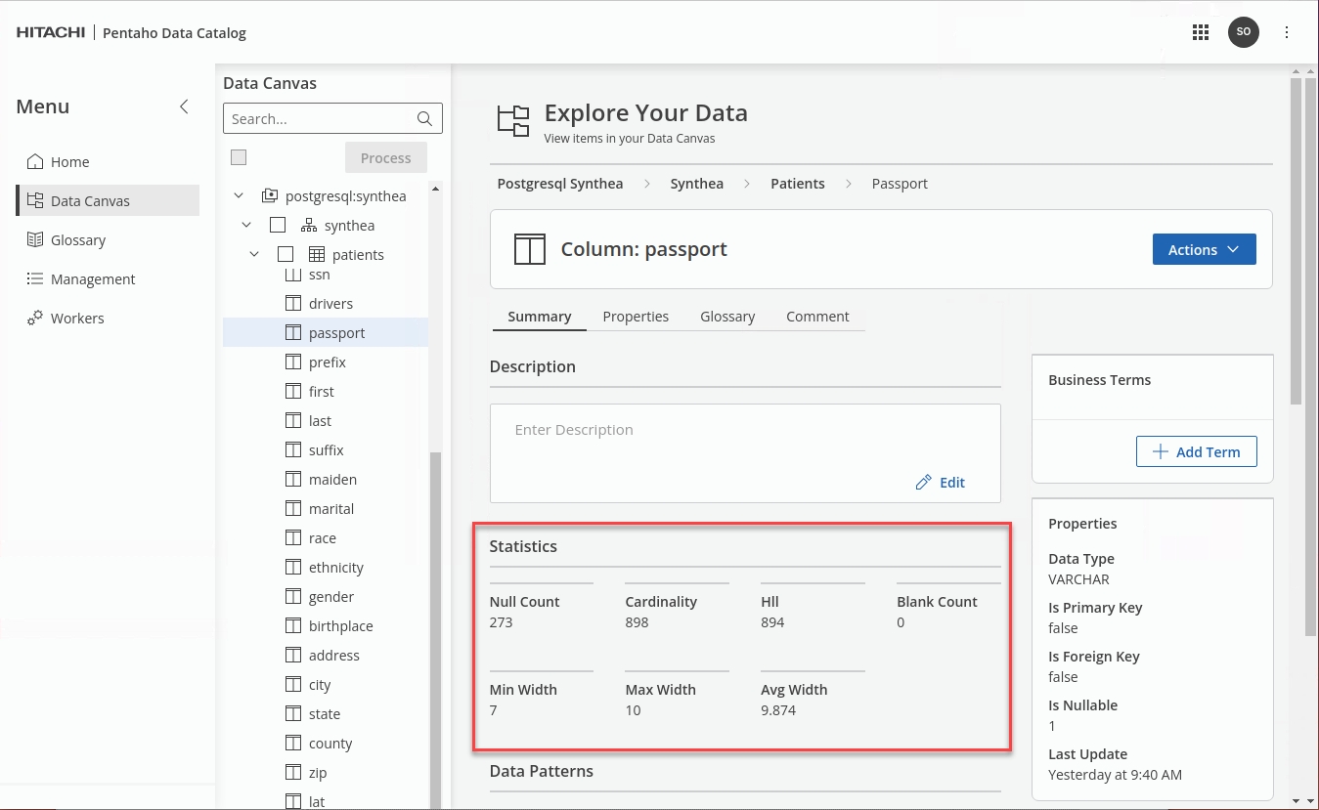Select the birthplace column in the tree
This screenshot has width=1319, height=810.
[340, 626]
